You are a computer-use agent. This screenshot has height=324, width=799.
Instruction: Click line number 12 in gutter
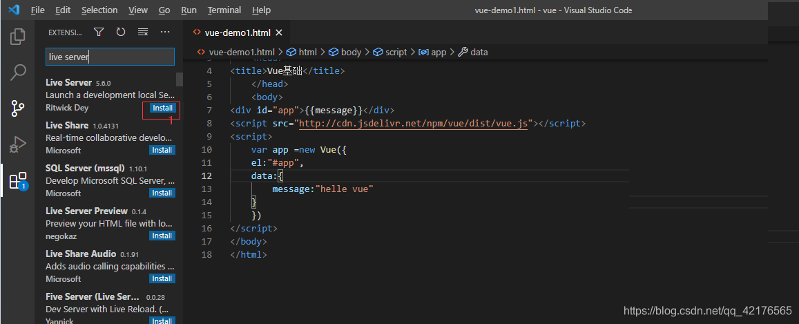coord(206,175)
